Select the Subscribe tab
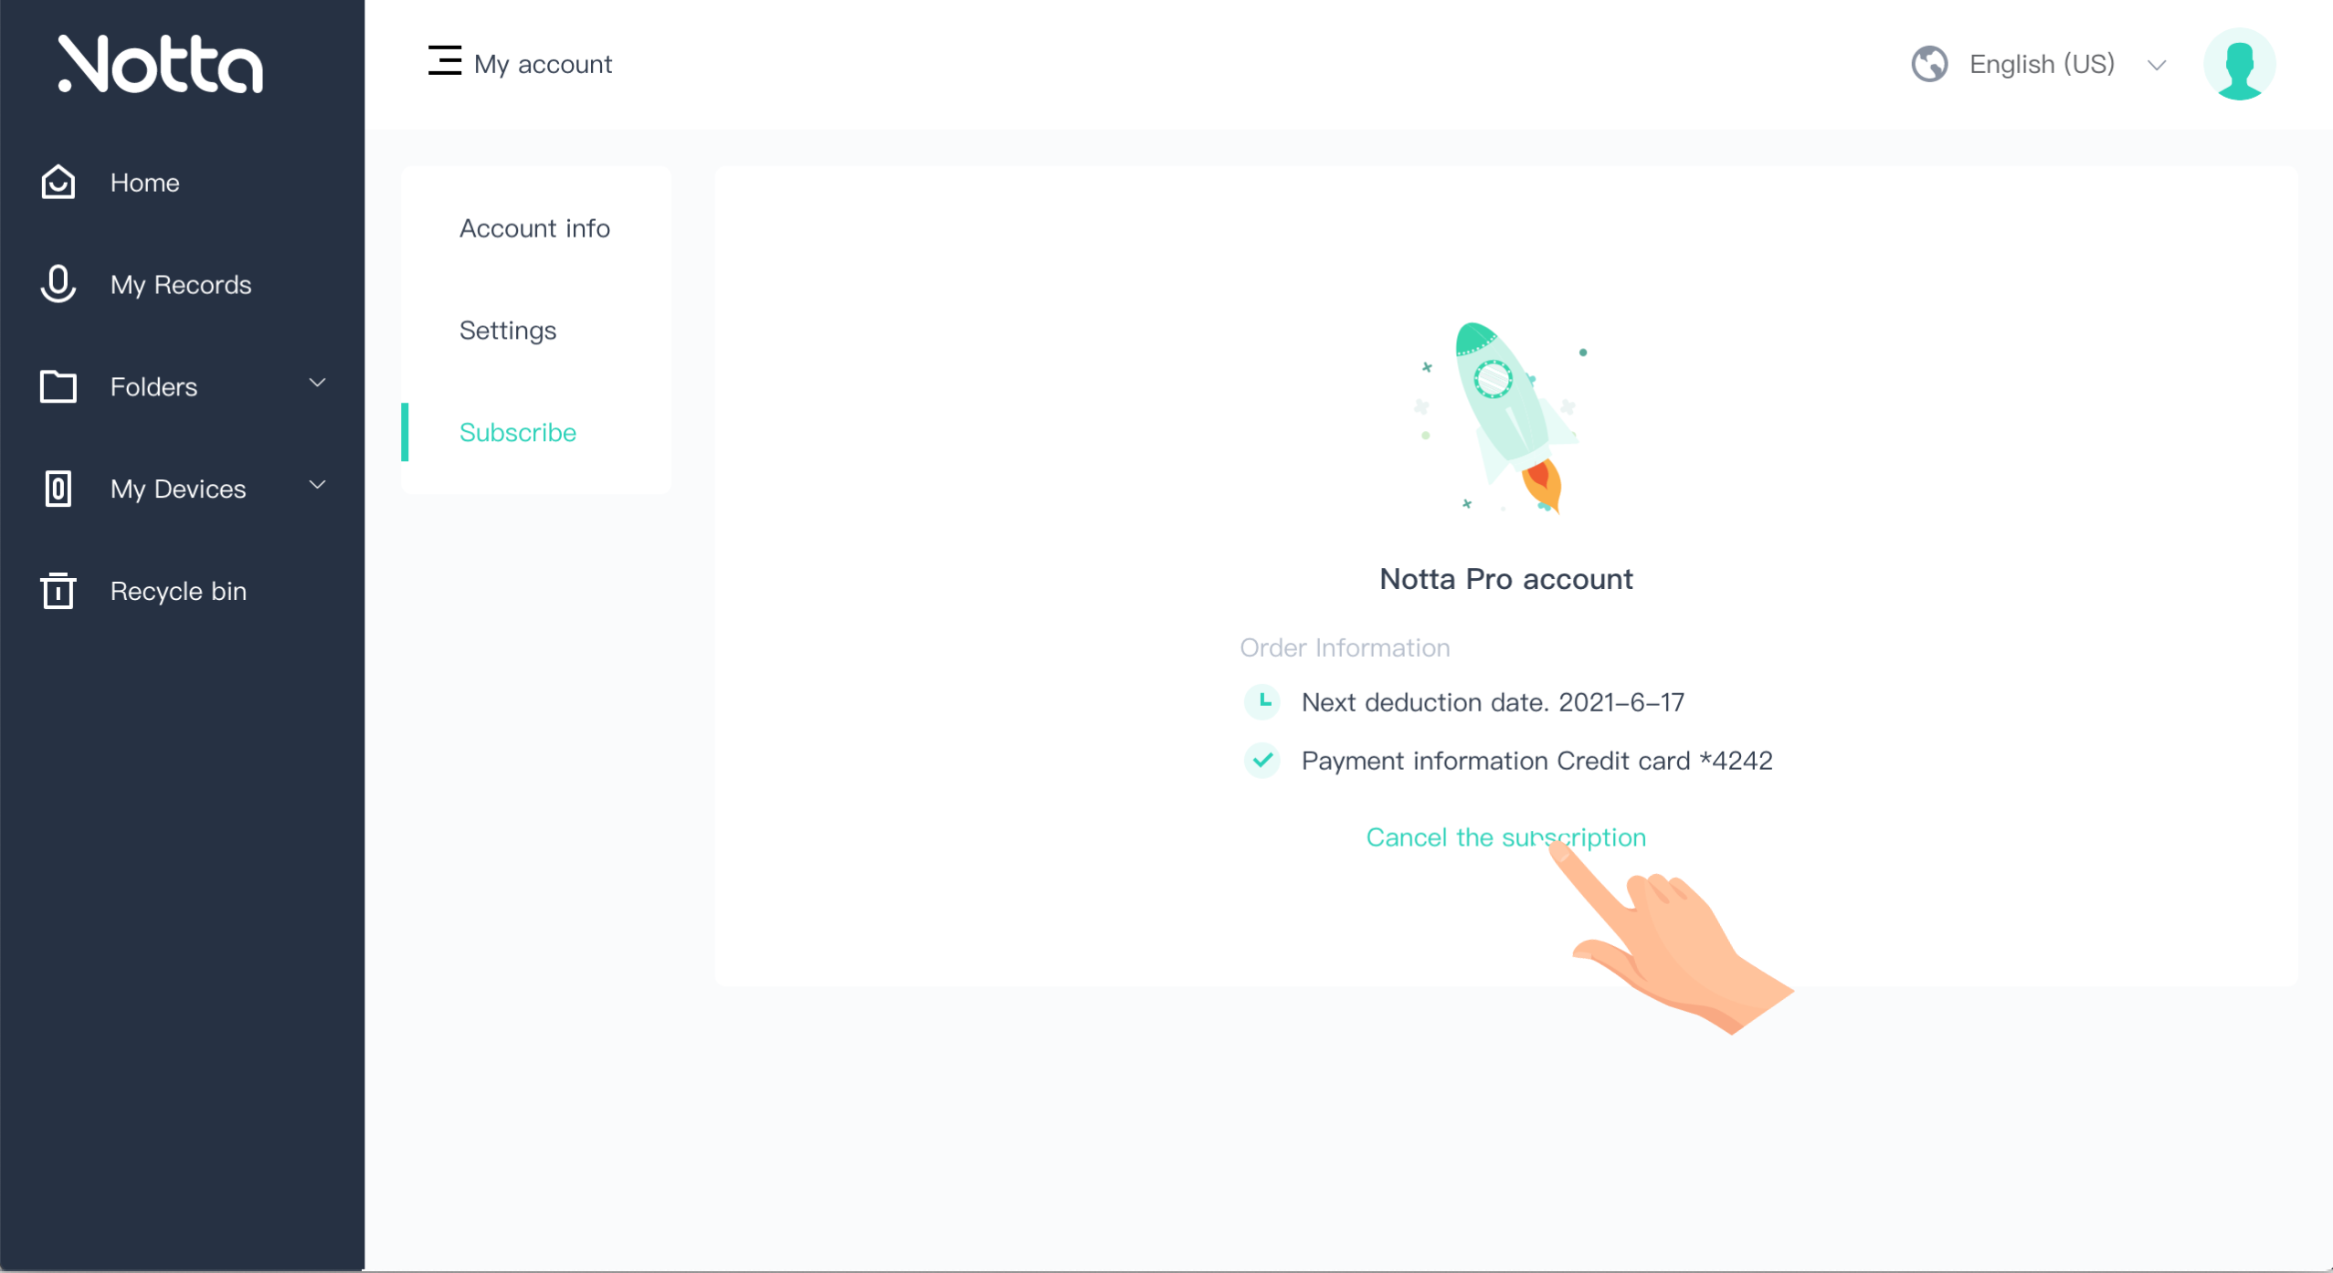The width and height of the screenshot is (2333, 1273). click(x=518, y=433)
